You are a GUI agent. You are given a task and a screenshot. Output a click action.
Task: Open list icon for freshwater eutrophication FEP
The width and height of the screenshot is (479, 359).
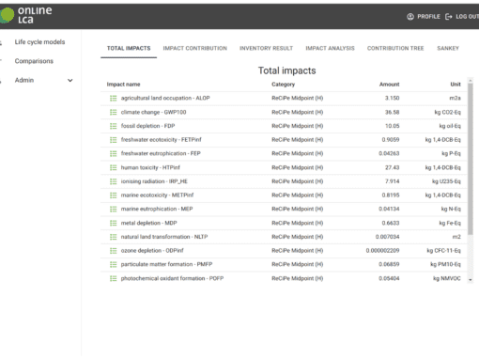click(x=113, y=153)
